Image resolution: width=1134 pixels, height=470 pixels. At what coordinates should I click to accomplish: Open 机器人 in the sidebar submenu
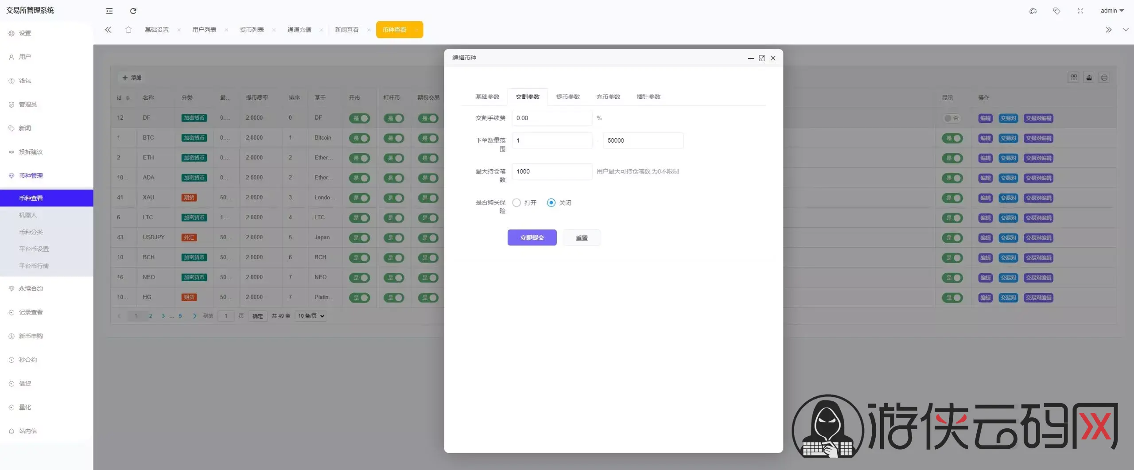[28, 215]
